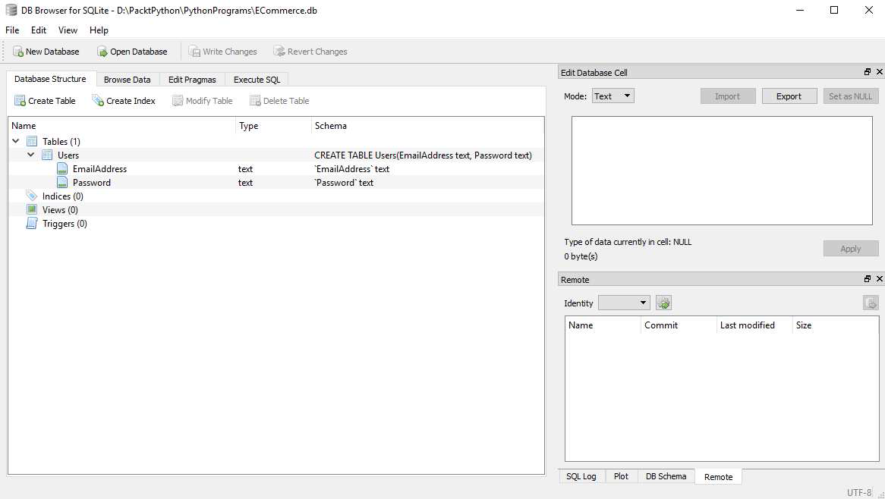
Task: Switch to the Browse Data tab
Action: [127, 80]
